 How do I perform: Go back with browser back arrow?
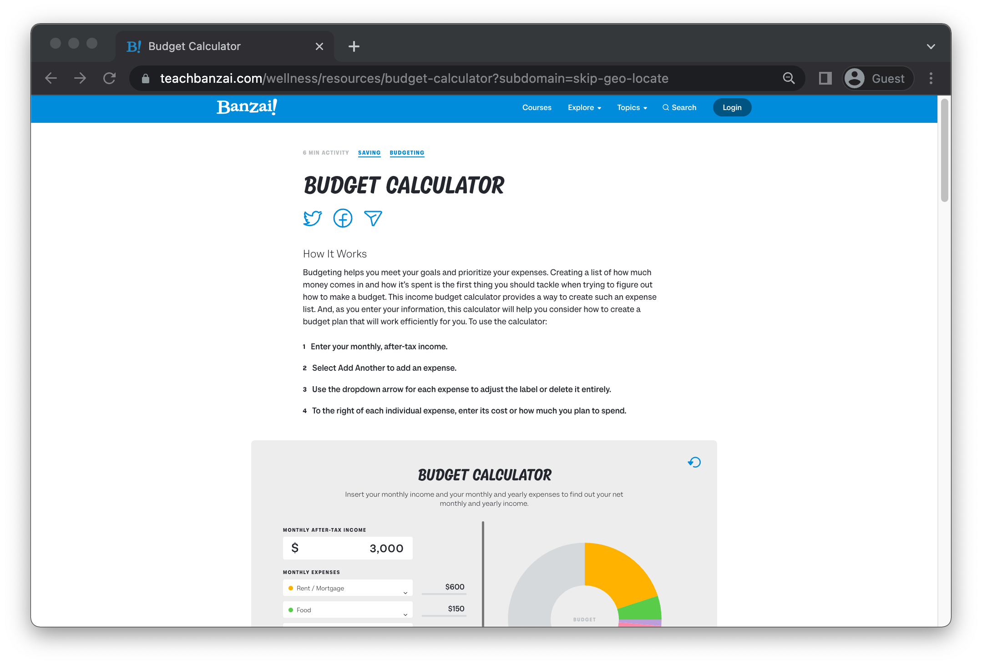point(51,78)
